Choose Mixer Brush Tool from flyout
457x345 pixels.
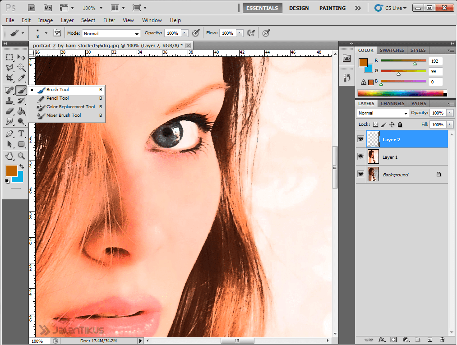coord(66,115)
